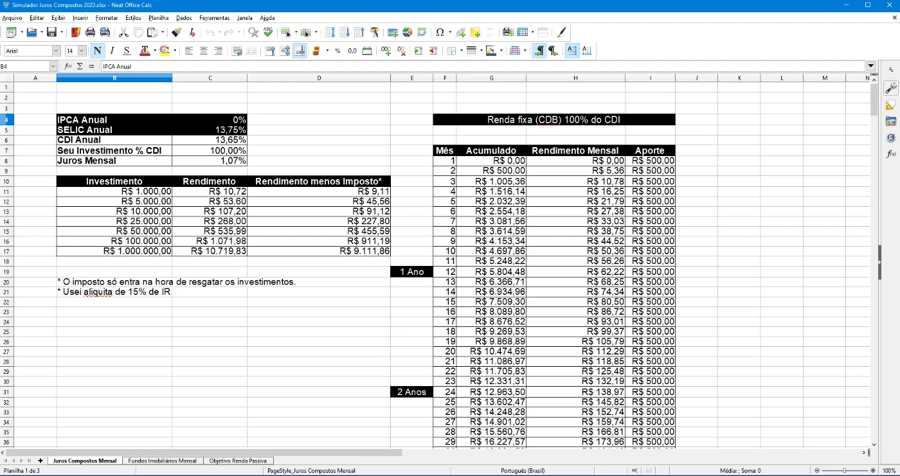
Task: Insert special character Omega icon
Action: pyautogui.click(x=440, y=32)
